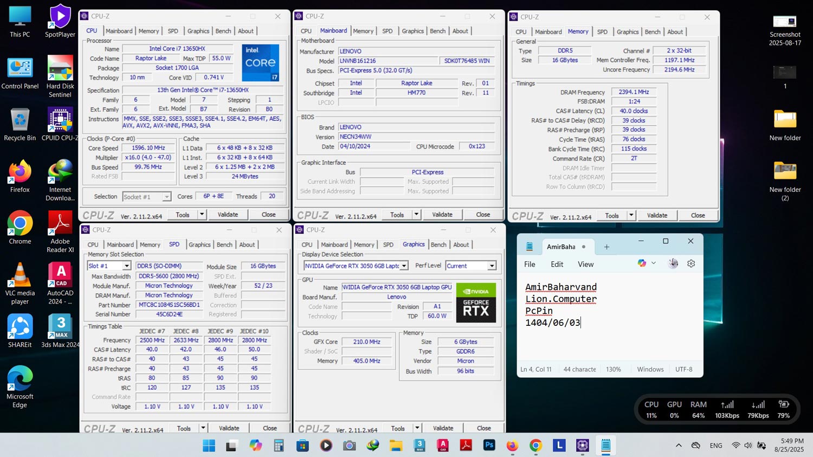Open Tools dropdown arrow in Mainboard window
813x457 pixels.
pos(416,215)
